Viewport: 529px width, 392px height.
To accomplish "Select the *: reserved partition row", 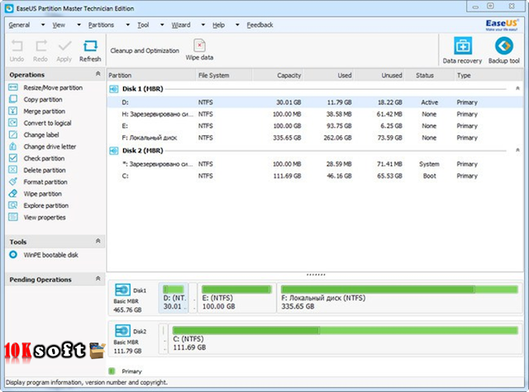I will 315,164.
